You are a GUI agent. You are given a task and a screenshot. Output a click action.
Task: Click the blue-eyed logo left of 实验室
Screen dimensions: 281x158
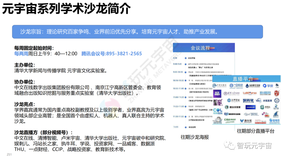click(x=227, y=107)
